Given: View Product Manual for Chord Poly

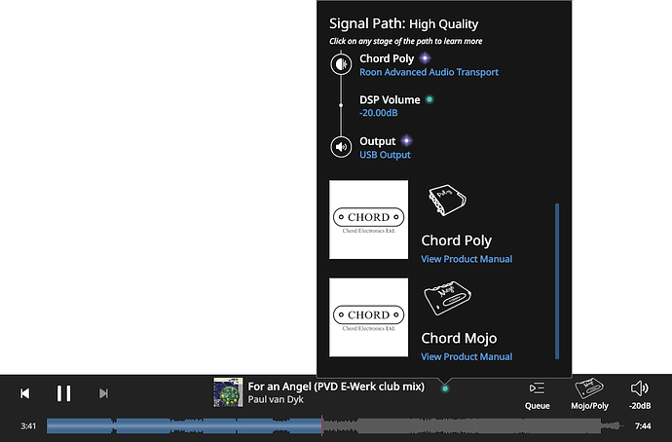Looking at the screenshot, I should [x=467, y=259].
